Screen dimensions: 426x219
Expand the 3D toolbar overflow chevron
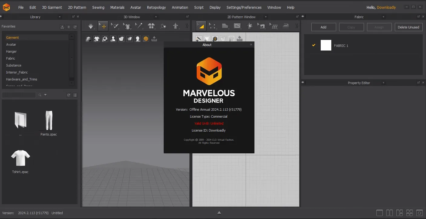coord(187,26)
